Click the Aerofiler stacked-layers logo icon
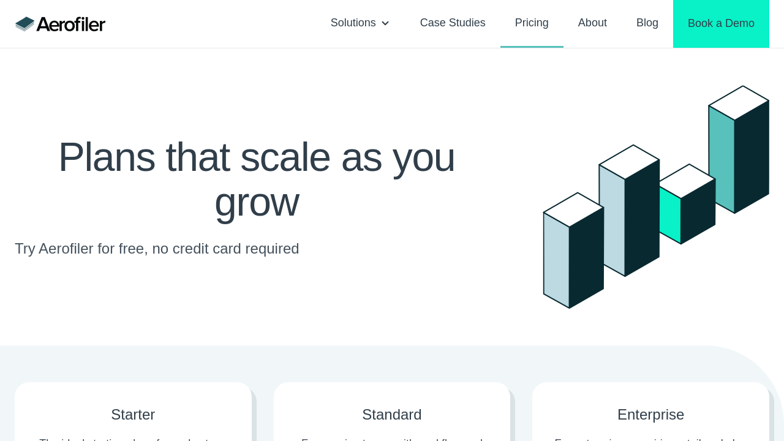 [24, 24]
